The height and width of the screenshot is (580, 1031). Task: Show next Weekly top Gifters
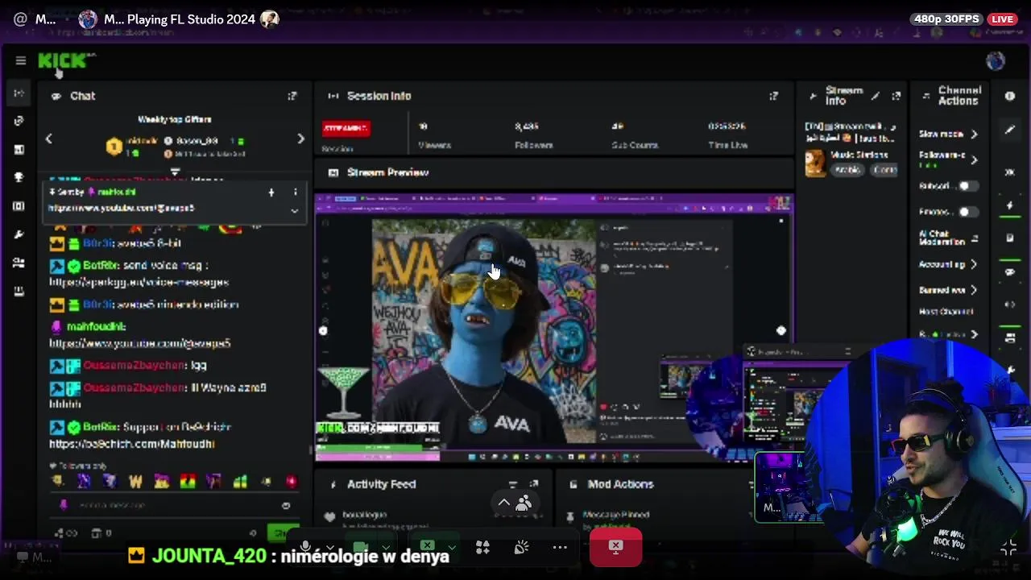pos(300,139)
